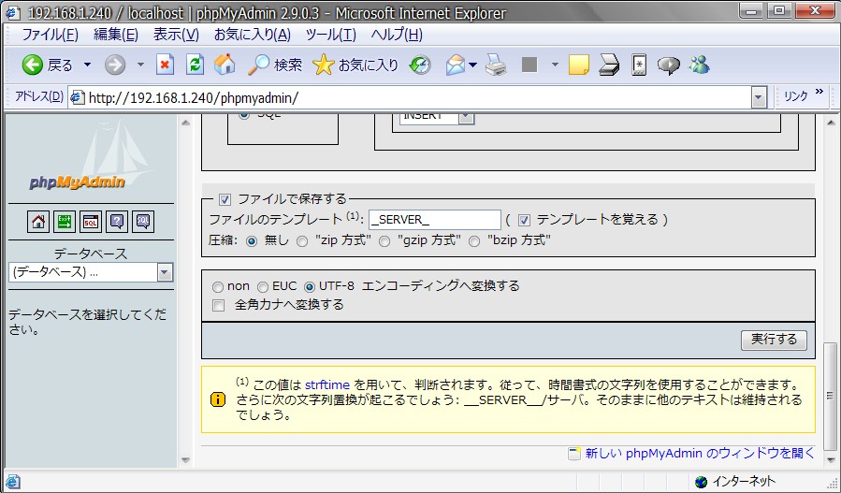Open the INSERT export type dropdown
The width and height of the screenshot is (841, 493).
click(437, 116)
